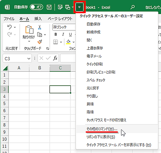This screenshot has height=153, width=161.
Task: Select 降順 menu entry
Action: [x=117, y=112]
